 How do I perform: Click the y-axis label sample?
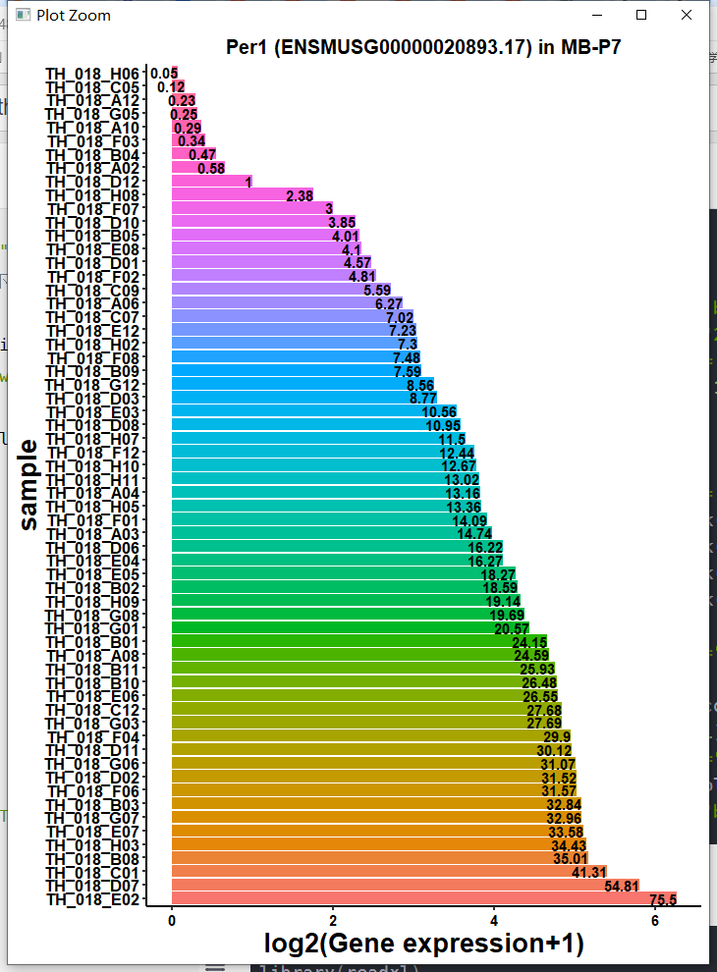click(28, 485)
